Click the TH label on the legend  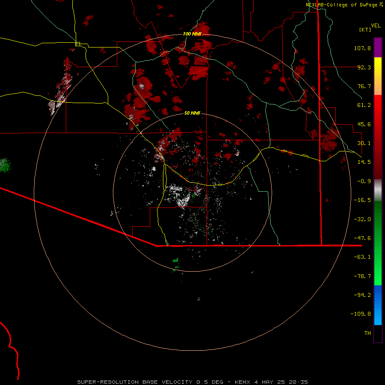367,333
